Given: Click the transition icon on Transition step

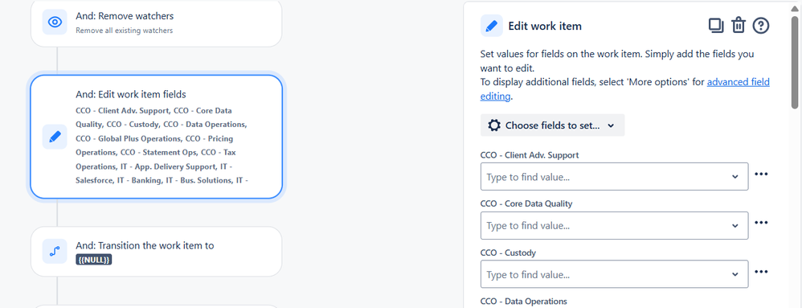Looking at the screenshot, I should pos(55,251).
